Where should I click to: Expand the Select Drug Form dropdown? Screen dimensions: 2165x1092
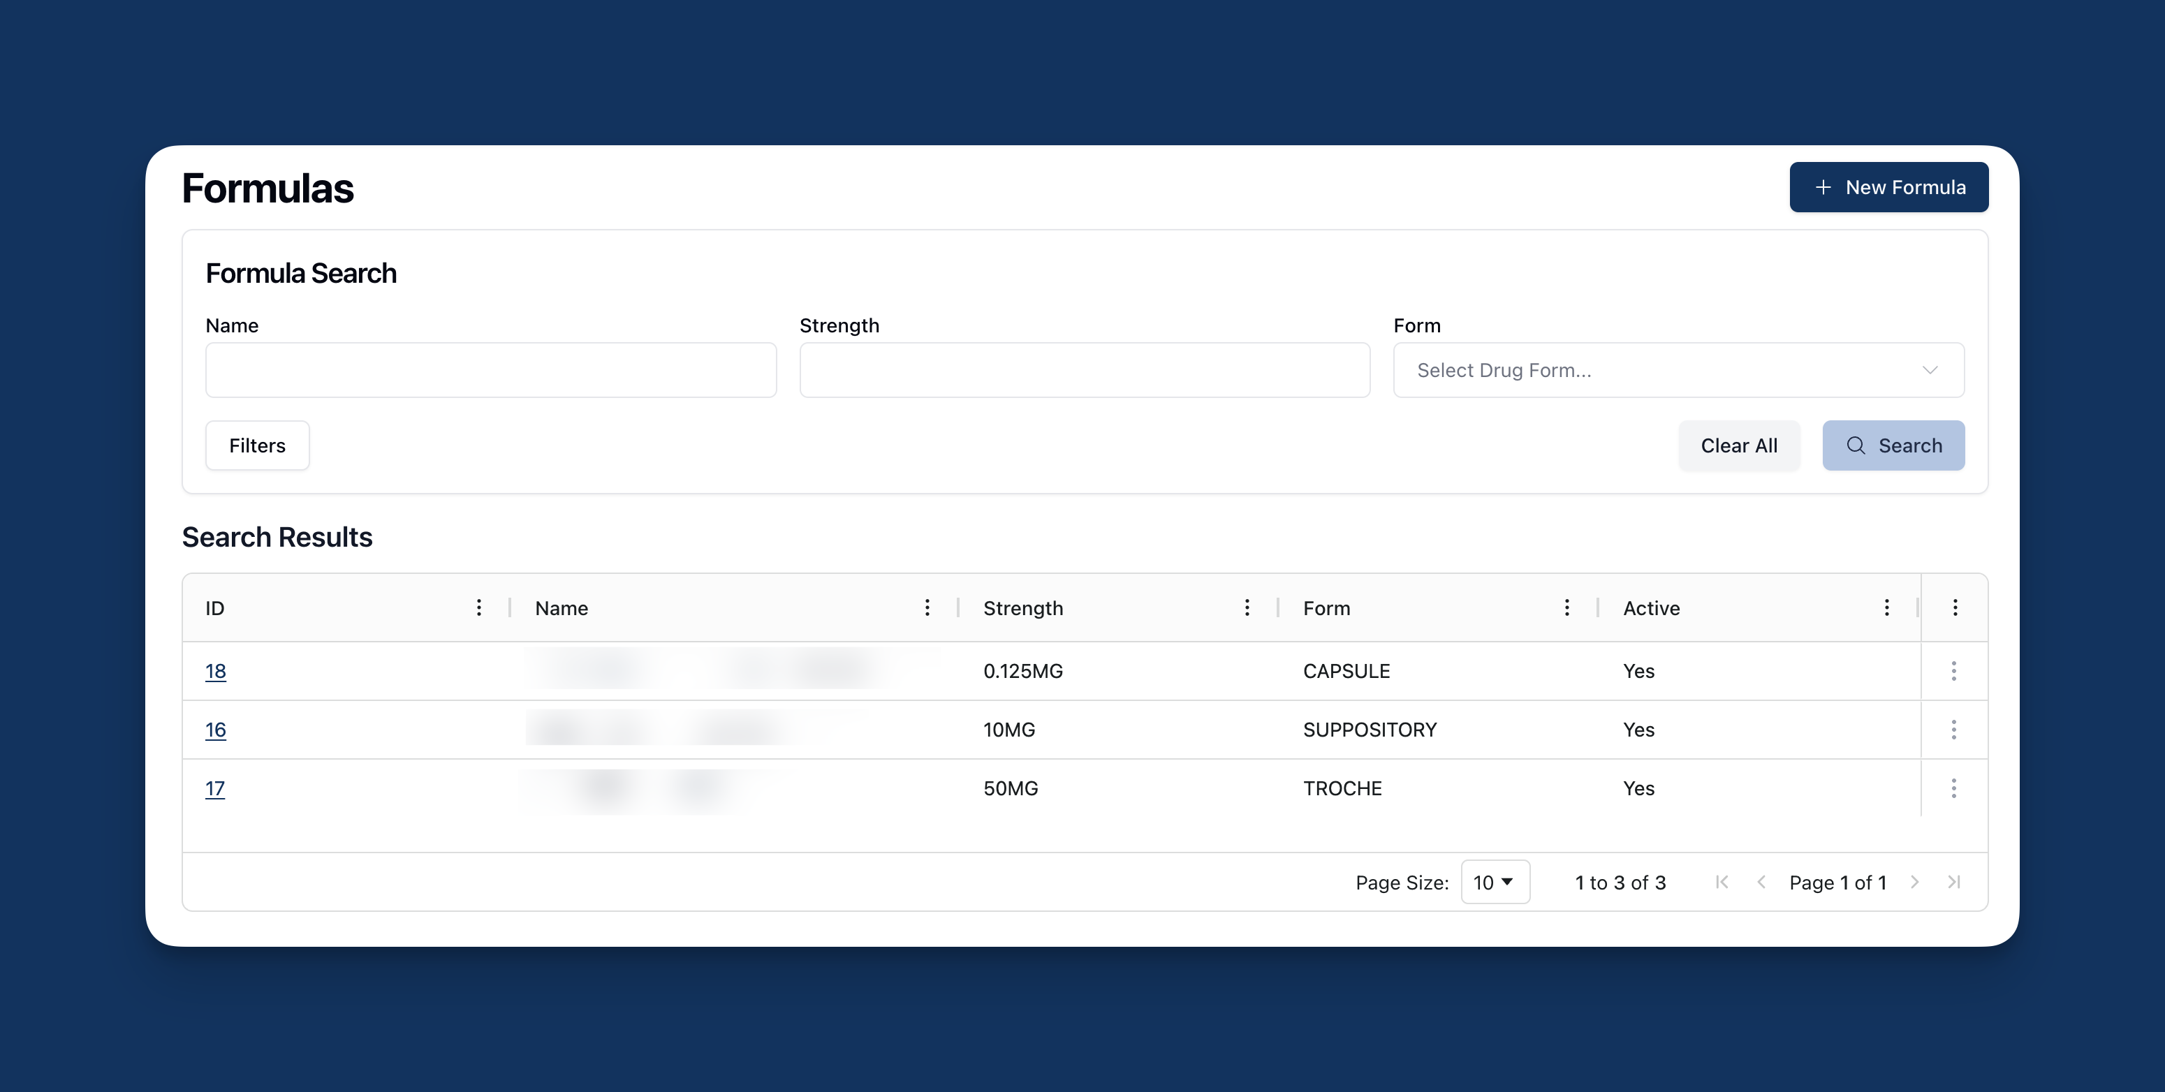tap(1678, 369)
